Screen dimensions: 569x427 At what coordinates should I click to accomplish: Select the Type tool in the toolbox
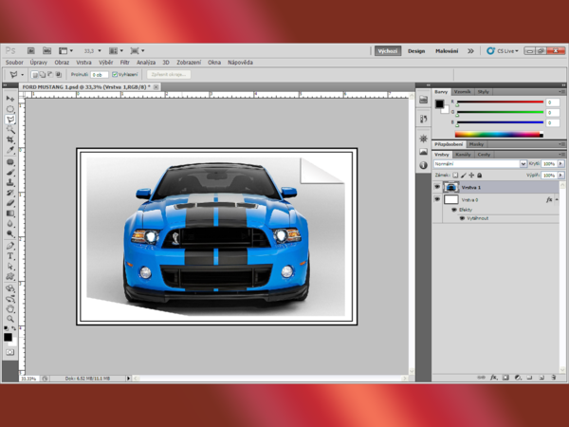(x=10, y=256)
